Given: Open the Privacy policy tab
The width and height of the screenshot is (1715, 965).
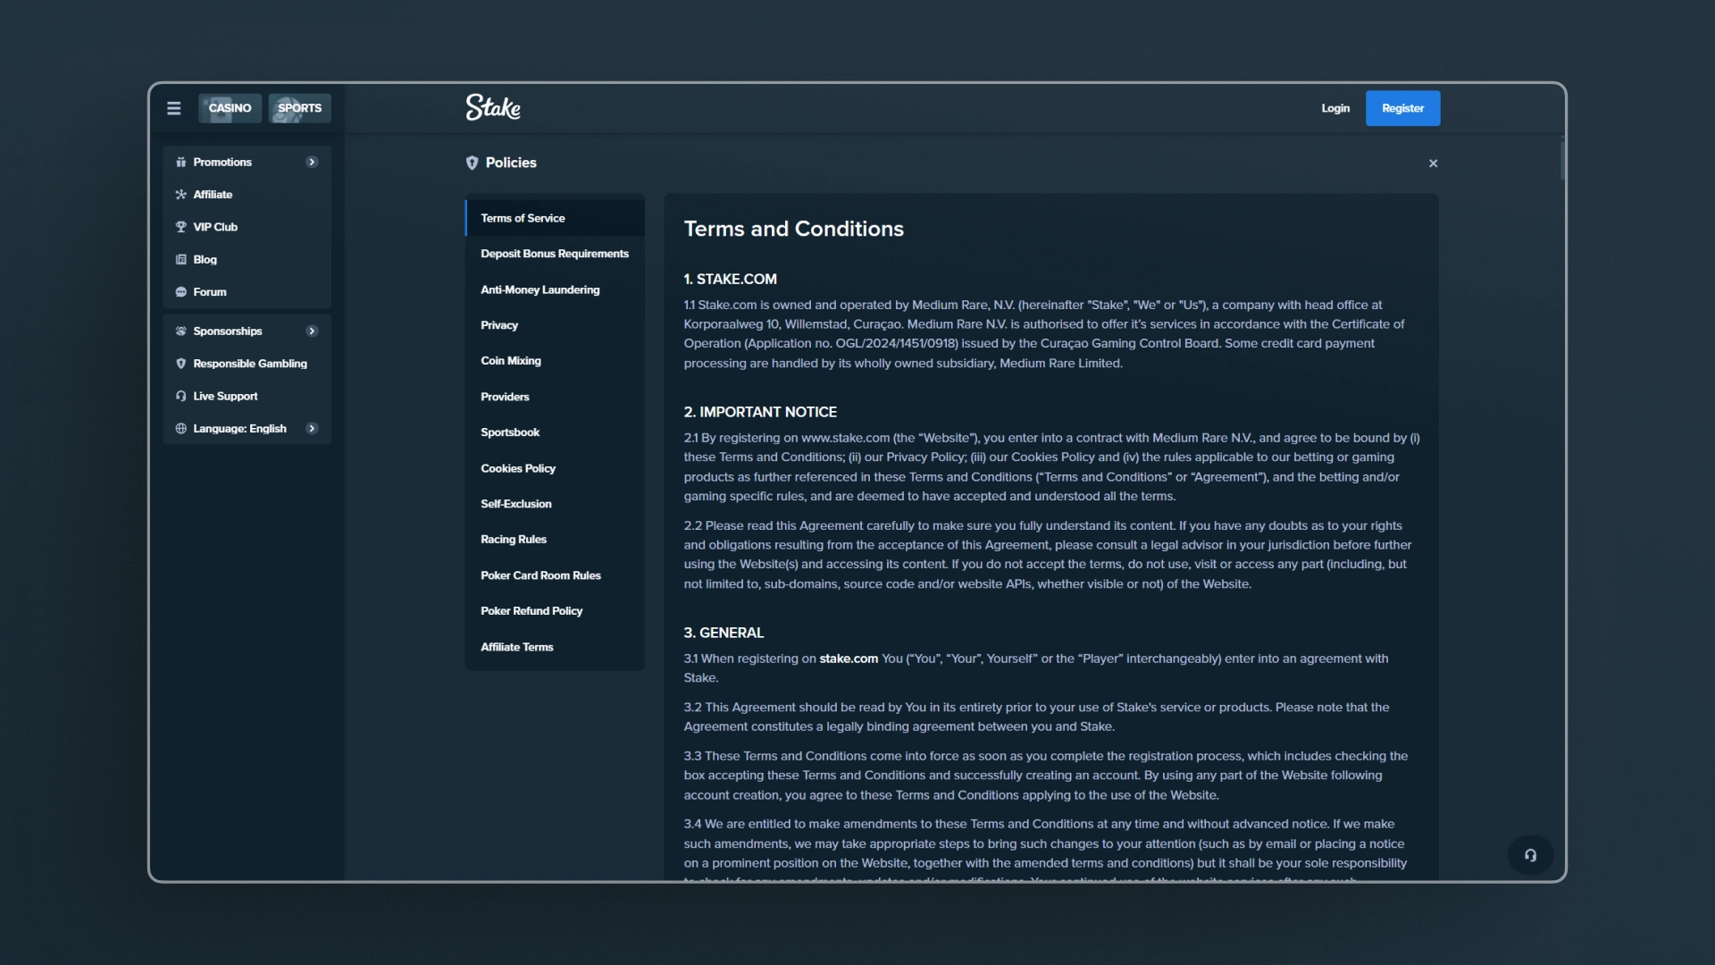Looking at the screenshot, I should pos(555,325).
